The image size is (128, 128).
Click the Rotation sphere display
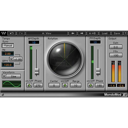(65, 59)
